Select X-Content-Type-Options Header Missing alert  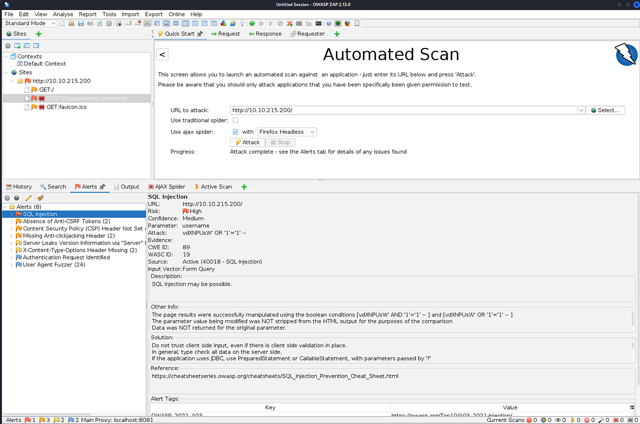coord(80,250)
